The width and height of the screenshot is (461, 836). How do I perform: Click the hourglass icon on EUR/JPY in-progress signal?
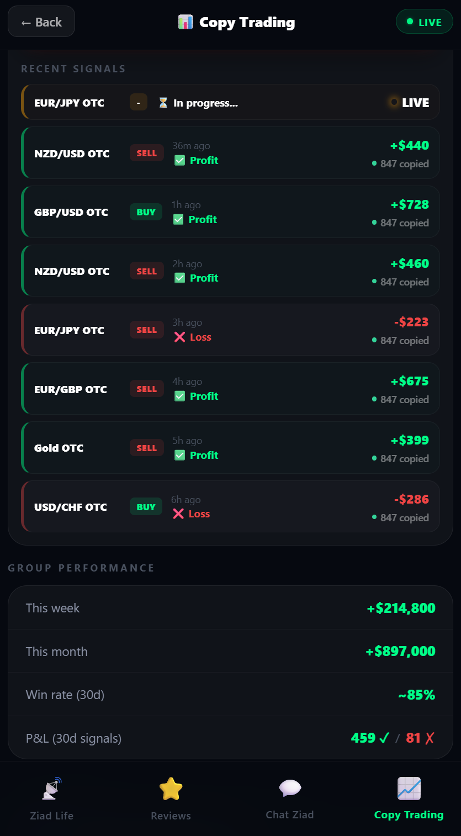163,103
